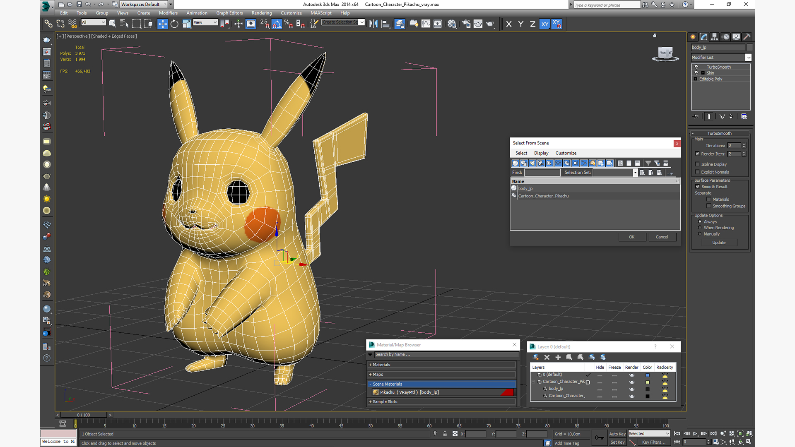This screenshot has height=447, width=795.
Task: Select the When Rendering update option
Action: tap(700, 228)
